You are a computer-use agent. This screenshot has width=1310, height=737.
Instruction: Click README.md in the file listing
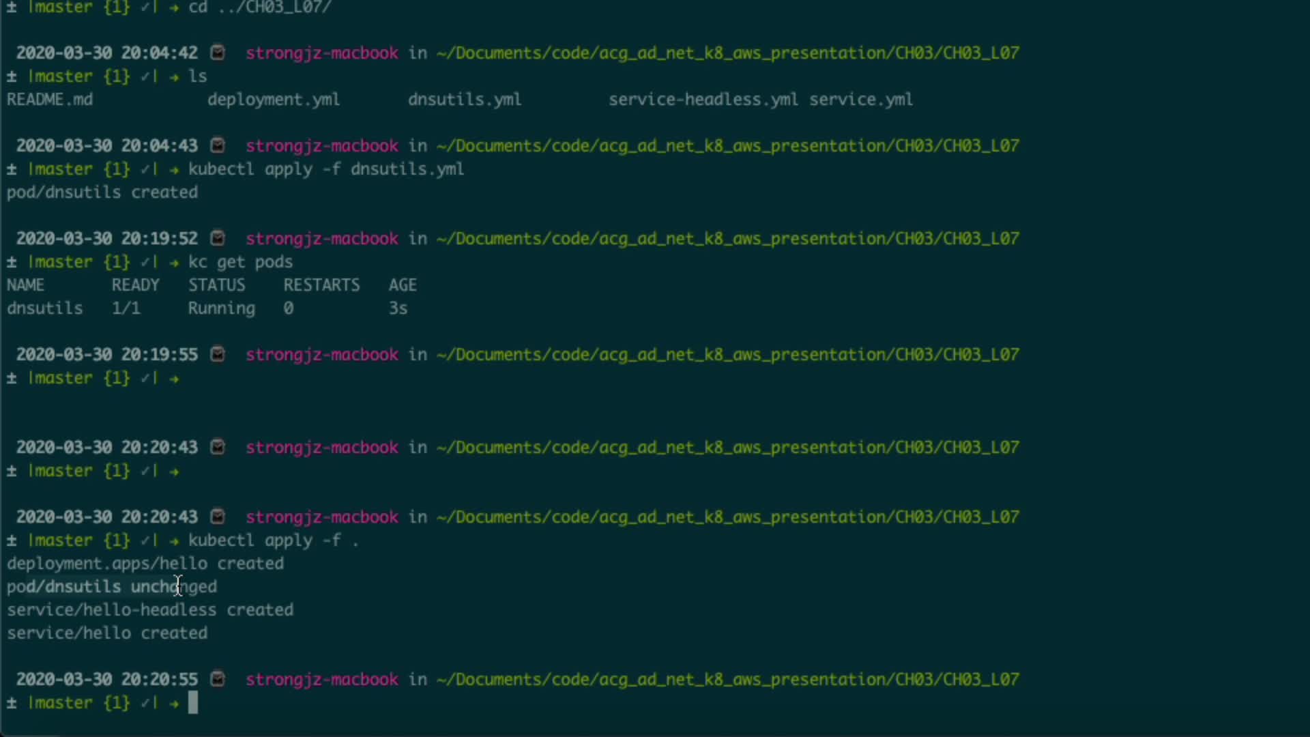point(50,100)
